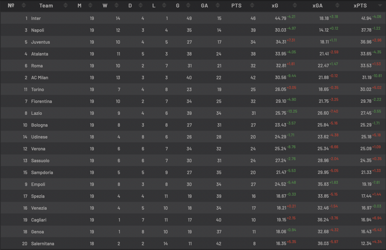Select the Juventus team name
The width and height of the screenshot is (386, 250).
tap(40, 42)
